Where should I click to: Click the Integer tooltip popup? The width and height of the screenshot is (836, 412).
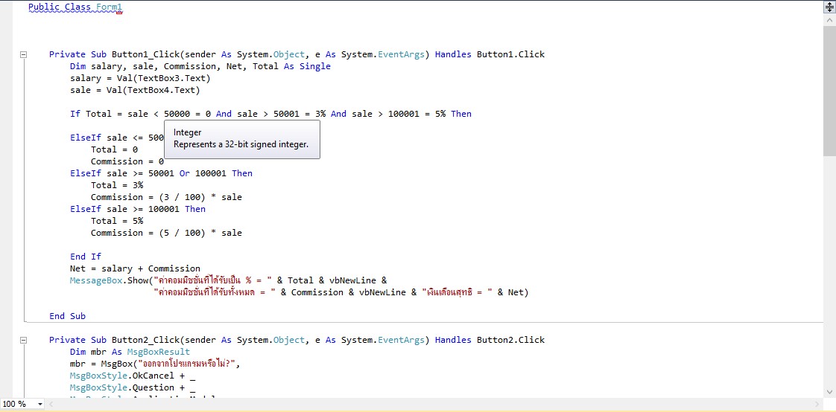[x=241, y=138]
